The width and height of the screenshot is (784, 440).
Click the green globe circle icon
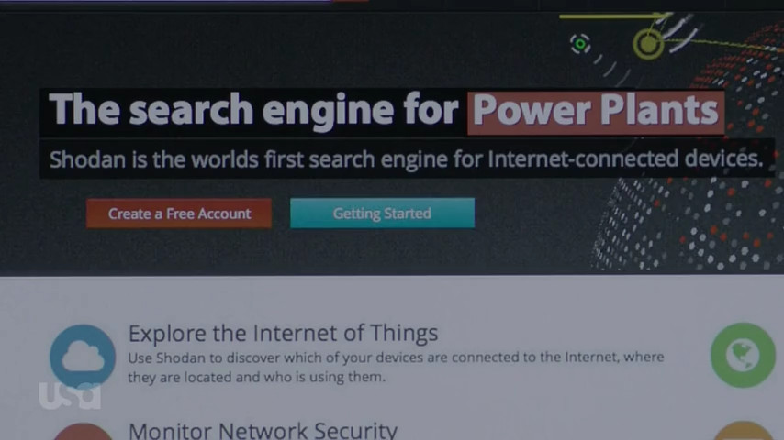pos(743,355)
